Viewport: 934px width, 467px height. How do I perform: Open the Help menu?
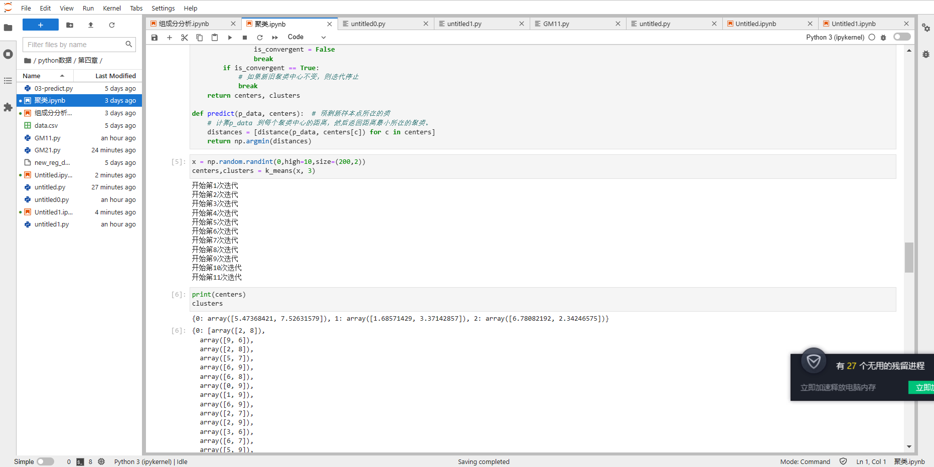[191, 8]
